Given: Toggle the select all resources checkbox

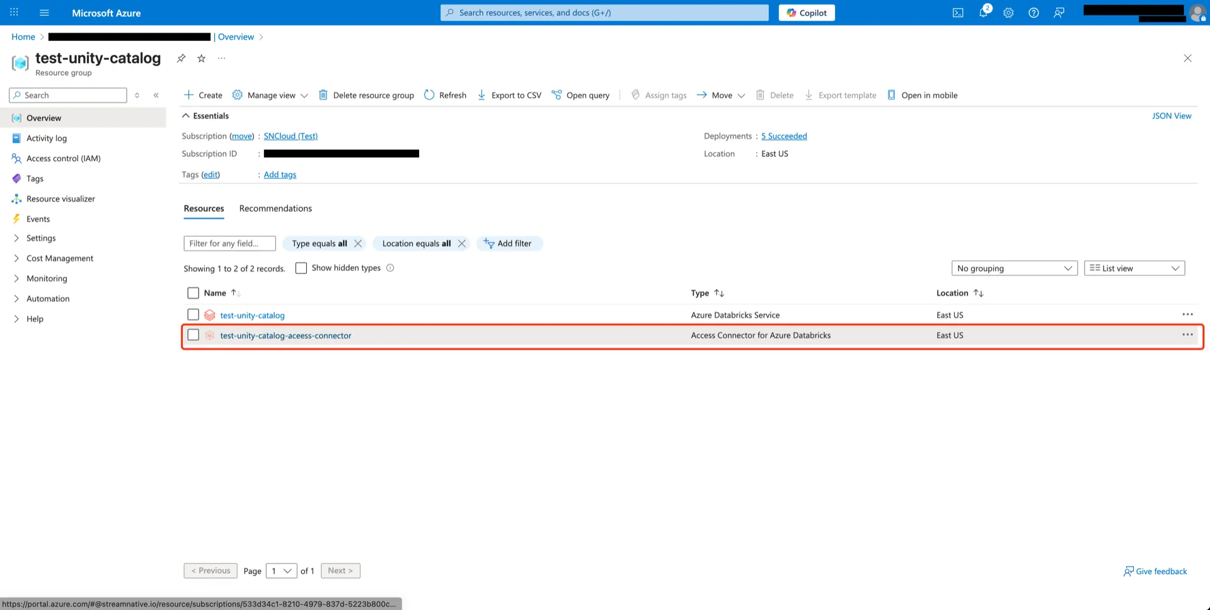Looking at the screenshot, I should tap(193, 293).
